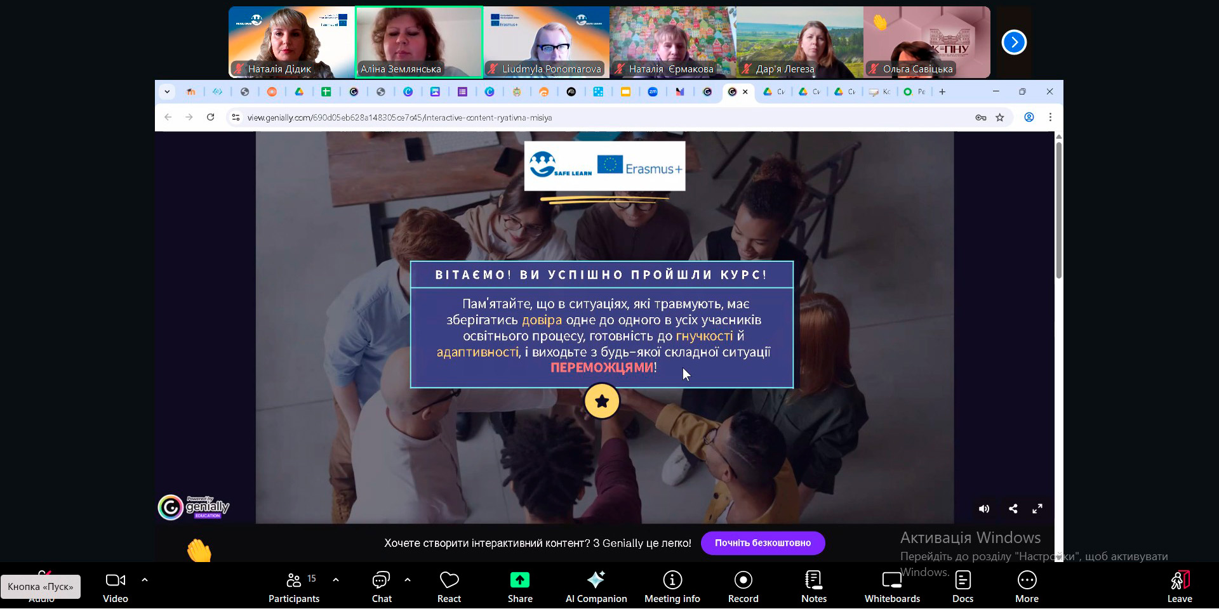This screenshot has height=609, width=1219.
Task: Open the Zoom Chat panel
Action: (x=381, y=587)
